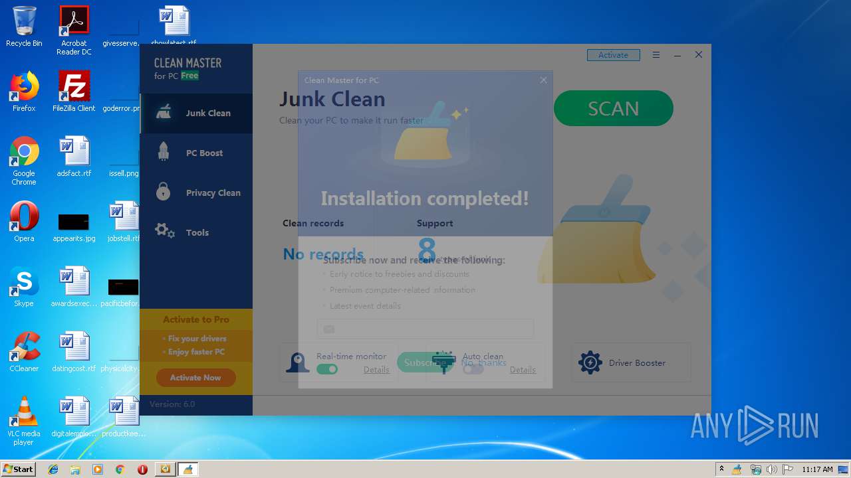Viewport: 851px width, 478px height.
Task: Select the Firefox desktop shortcut
Action: tap(24, 91)
